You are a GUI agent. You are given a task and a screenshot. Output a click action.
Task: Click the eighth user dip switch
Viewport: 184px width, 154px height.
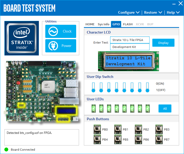[147, 87]
